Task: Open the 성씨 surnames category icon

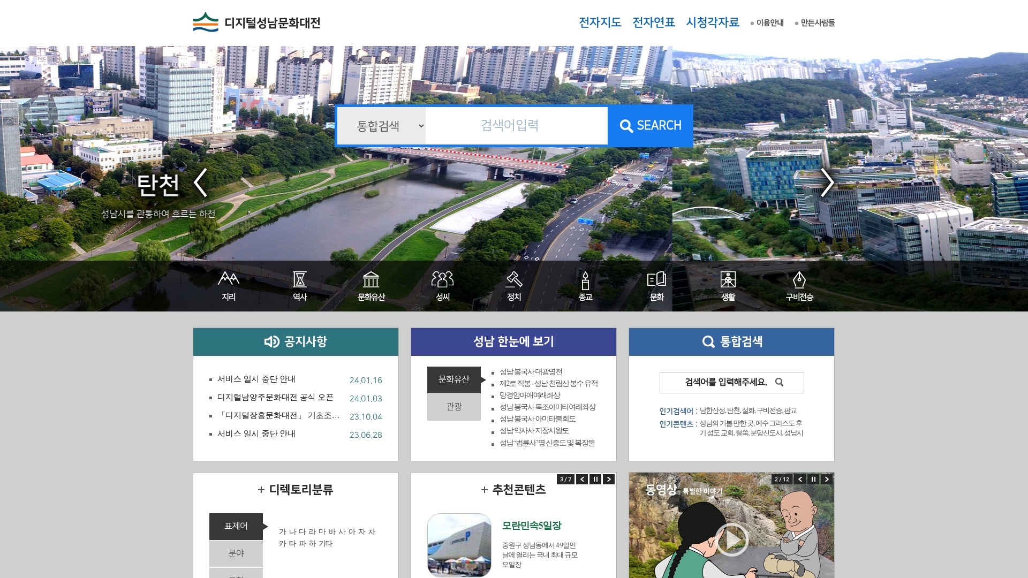Action: coord(443,286)
